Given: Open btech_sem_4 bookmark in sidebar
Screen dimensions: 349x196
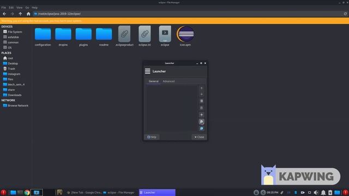Looking at the screenshot, I should [14, 84].
